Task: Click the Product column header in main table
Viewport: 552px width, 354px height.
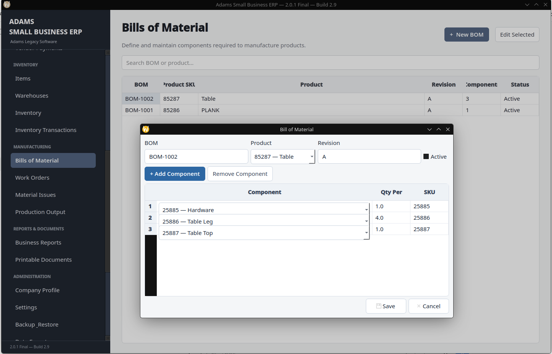Action: tap(311, 85)
